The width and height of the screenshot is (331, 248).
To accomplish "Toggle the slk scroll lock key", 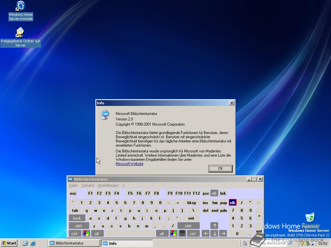I will pyautogui.click(x=214, y=193).
